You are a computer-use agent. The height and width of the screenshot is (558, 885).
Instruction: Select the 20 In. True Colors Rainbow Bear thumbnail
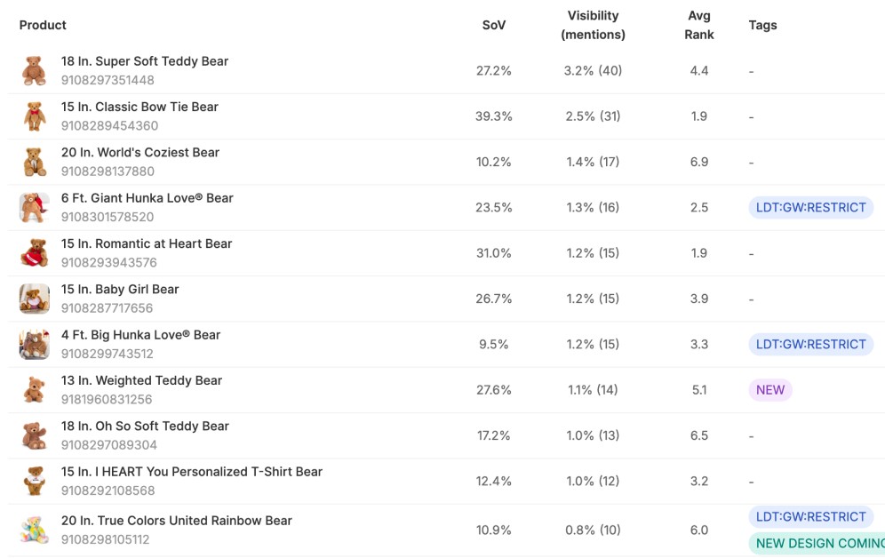pos(35,530)
